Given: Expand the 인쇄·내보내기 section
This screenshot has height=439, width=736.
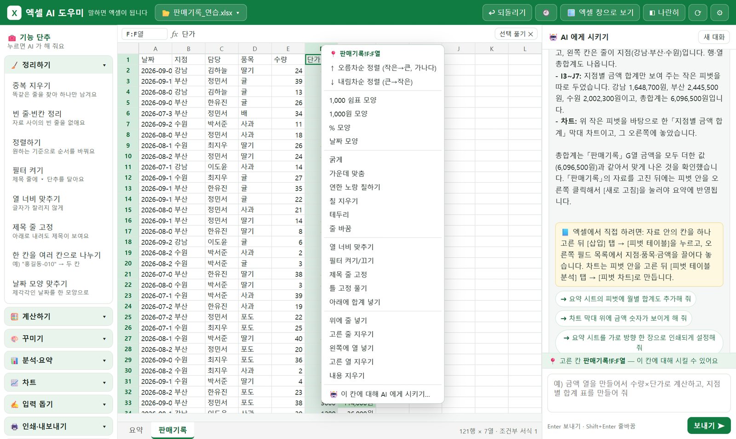Looking at the screenshot, I should 58,426.
